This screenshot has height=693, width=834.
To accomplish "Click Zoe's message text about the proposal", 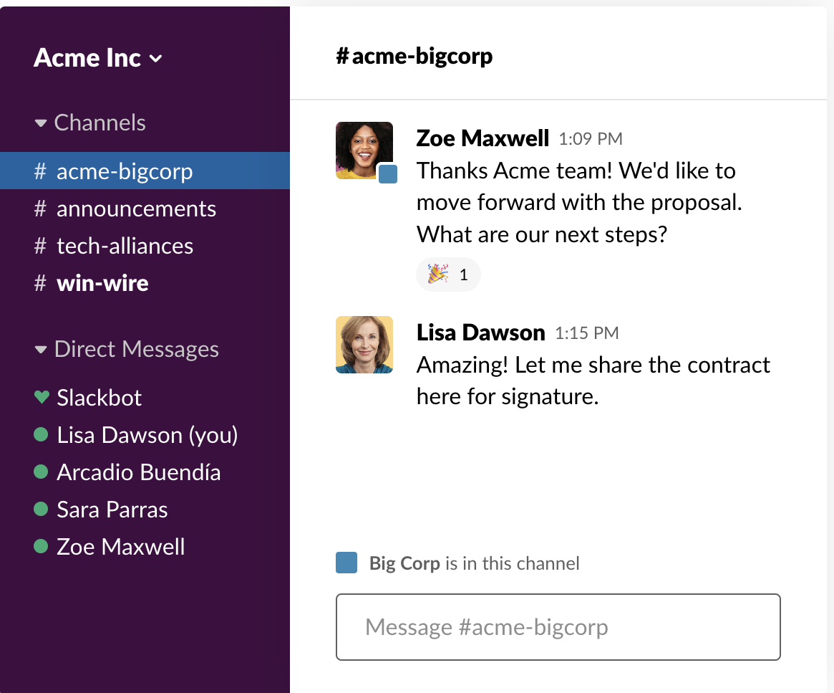I will coord(579,202).
